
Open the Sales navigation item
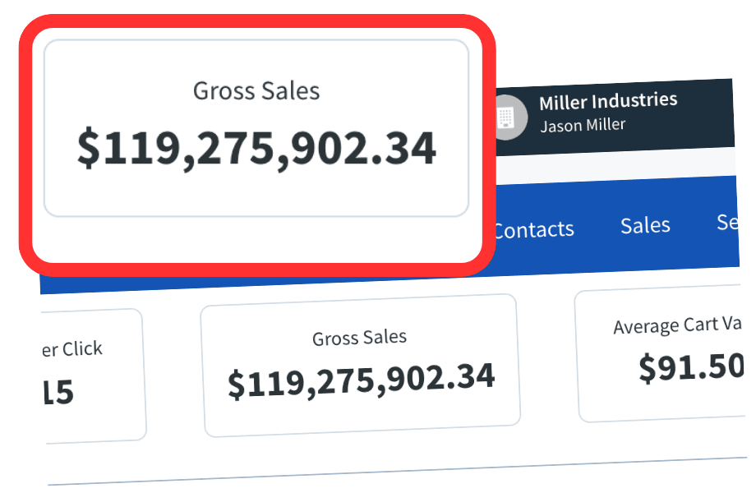645,225
